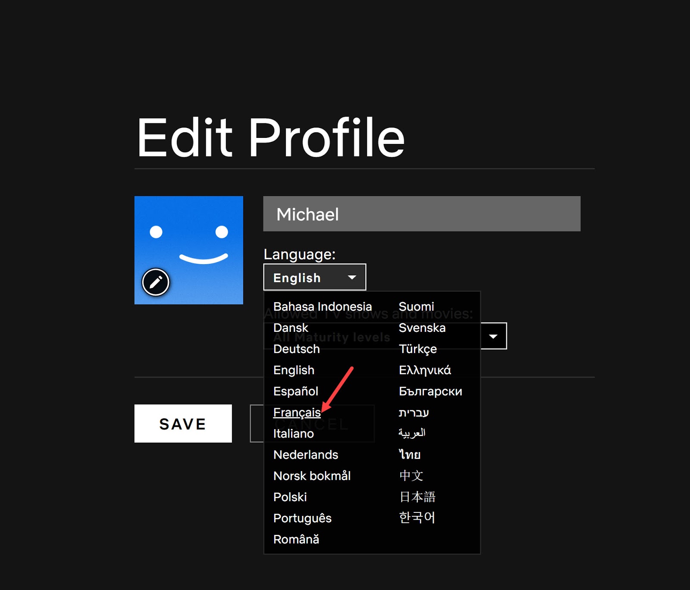Select Français language option
Image resolution: width=690 pixels, height=590 pixels.
[297, 412]
